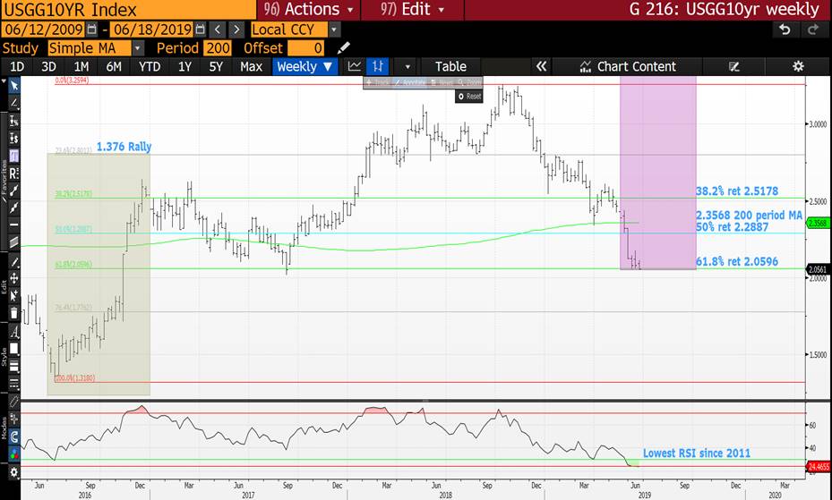
Task: Click the trash can delete tool
Action: [13, 313]
